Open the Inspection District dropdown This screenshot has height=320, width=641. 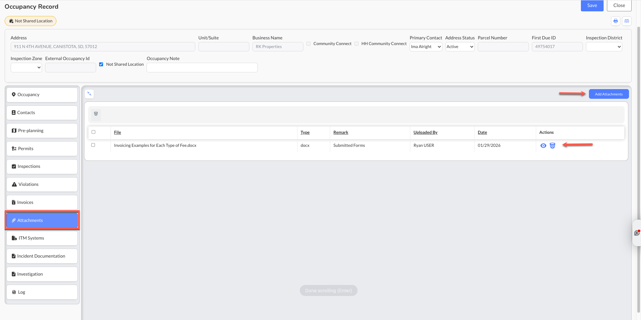pos(604,47)
